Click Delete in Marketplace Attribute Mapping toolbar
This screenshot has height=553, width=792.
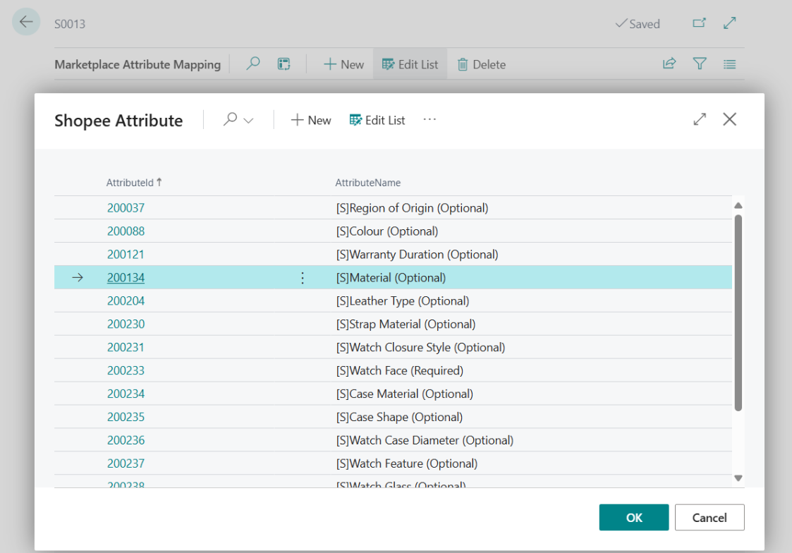click(481, 65)
